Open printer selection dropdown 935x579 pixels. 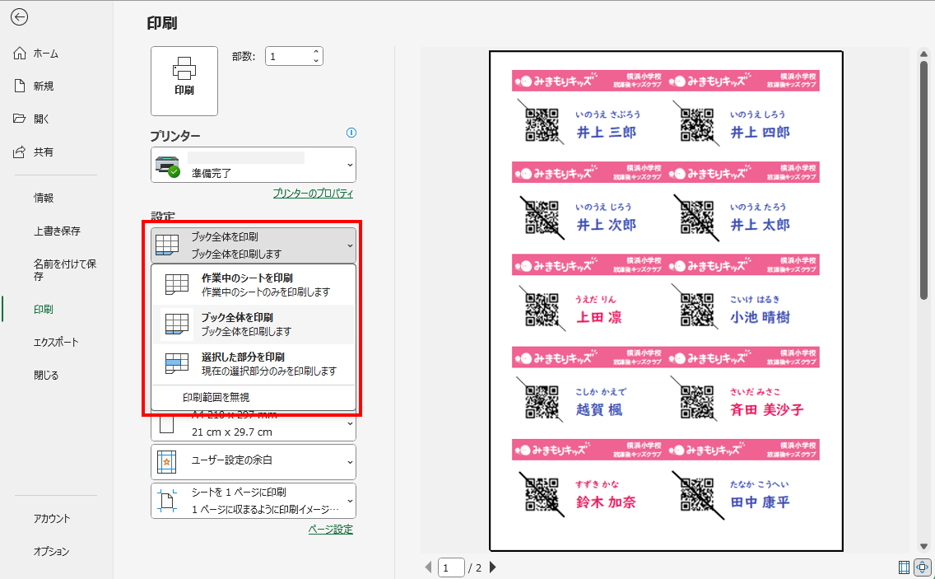point(254,165)
